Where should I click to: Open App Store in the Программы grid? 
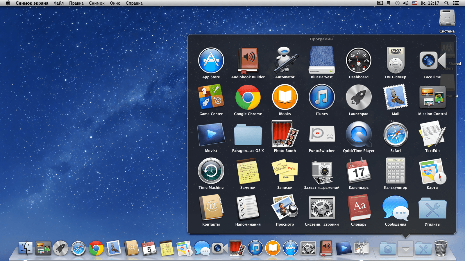211,61
